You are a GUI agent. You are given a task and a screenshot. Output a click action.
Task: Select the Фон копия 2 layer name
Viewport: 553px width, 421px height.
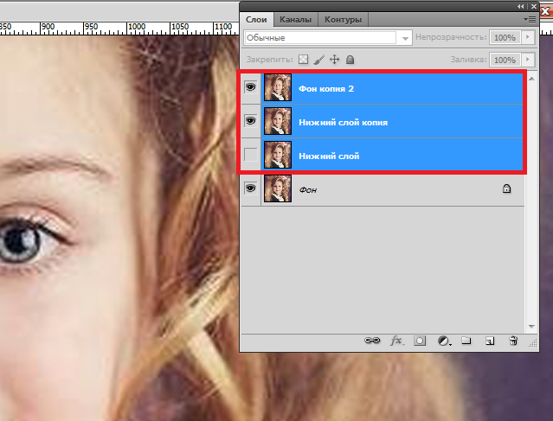[326, 89]
